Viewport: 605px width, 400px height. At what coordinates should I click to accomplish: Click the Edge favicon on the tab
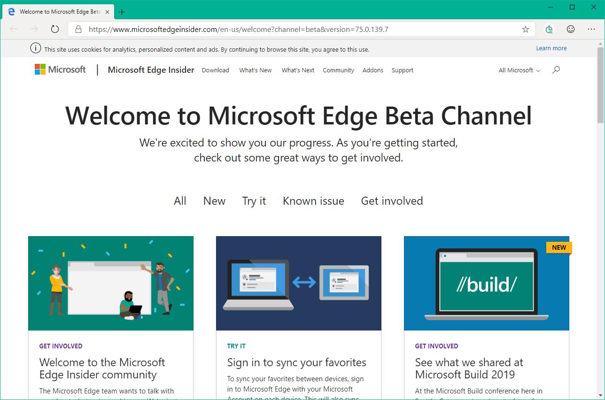11,12
